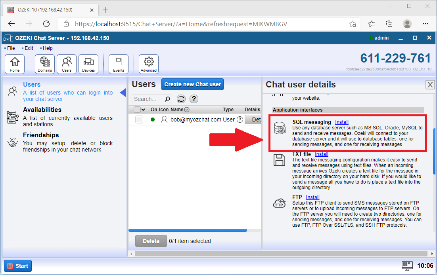Select the FTP interface icon
This screenshot has height=275, width=437.
(279, 203)
